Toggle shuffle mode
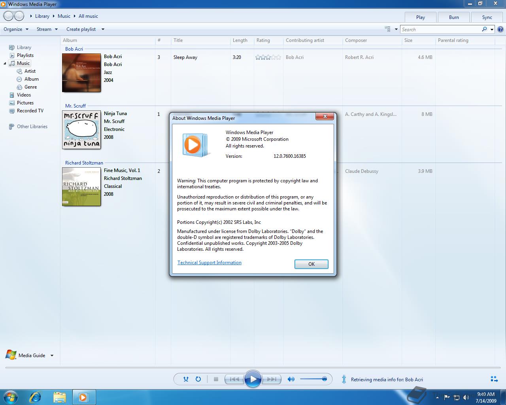Screen dimensions: 506x405 [186, 379]
